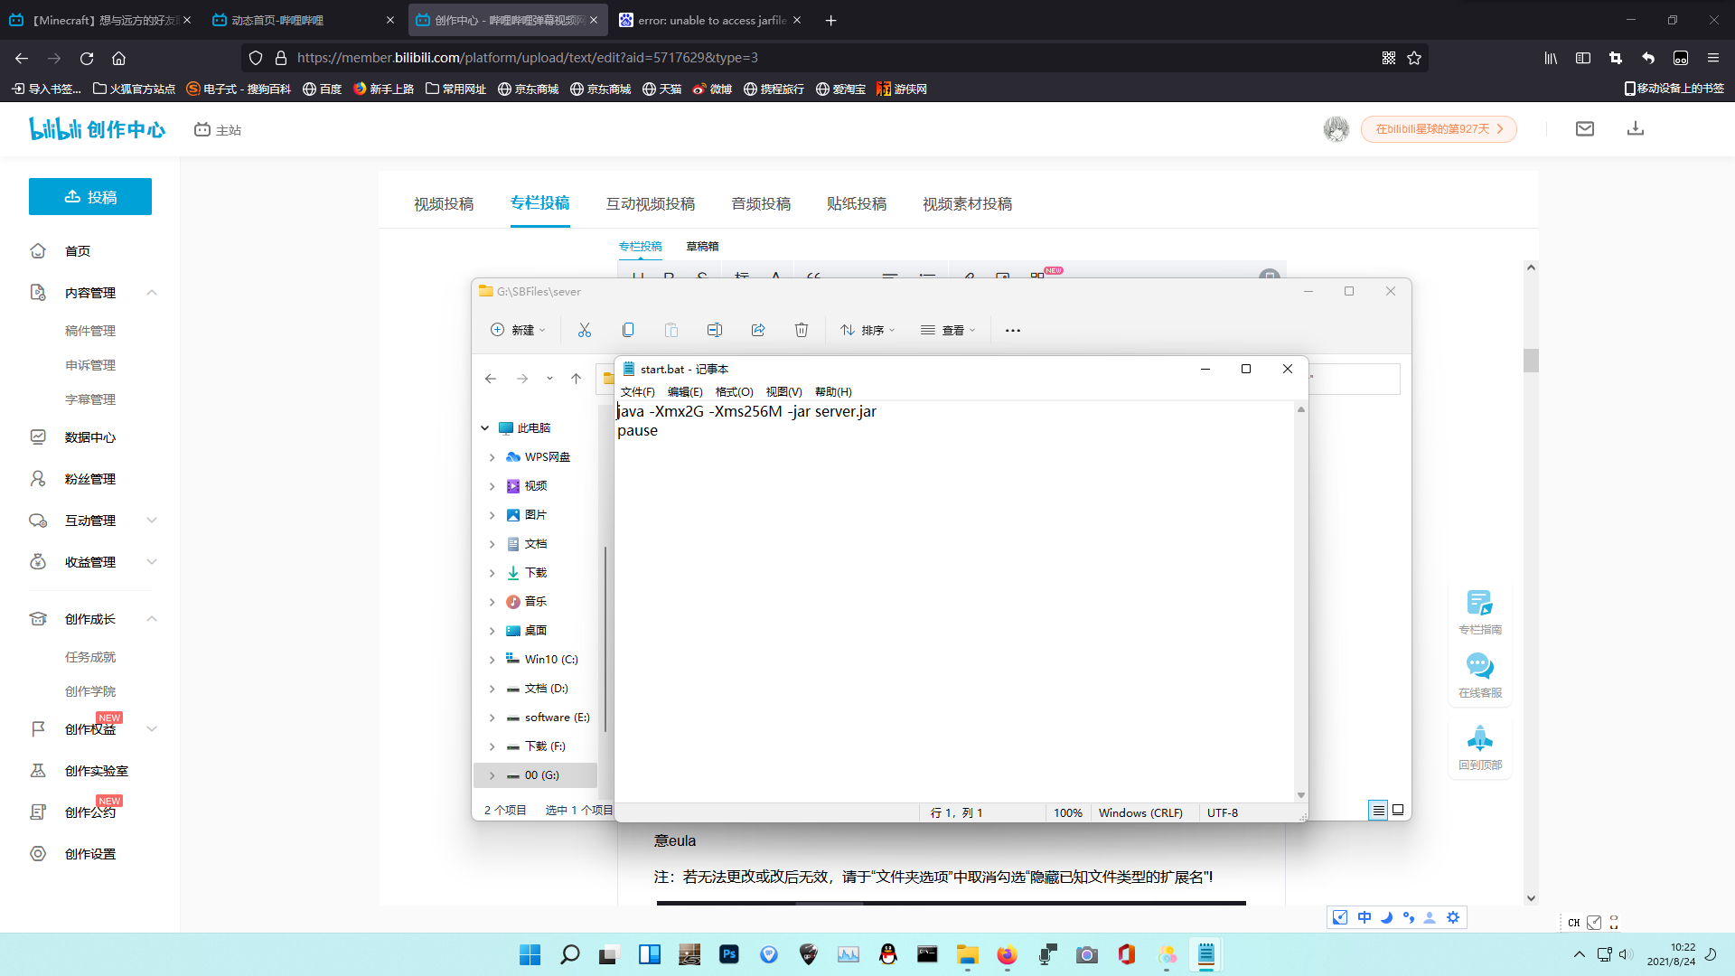Open bilibili messages envelope icon

point(1585,129)
